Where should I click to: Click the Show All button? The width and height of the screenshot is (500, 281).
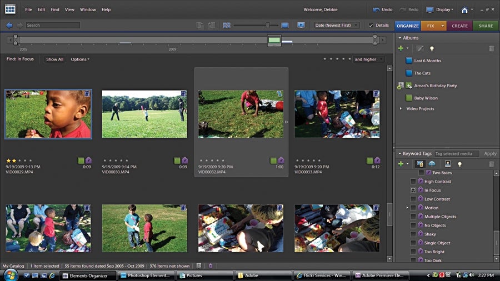point(54,59)
